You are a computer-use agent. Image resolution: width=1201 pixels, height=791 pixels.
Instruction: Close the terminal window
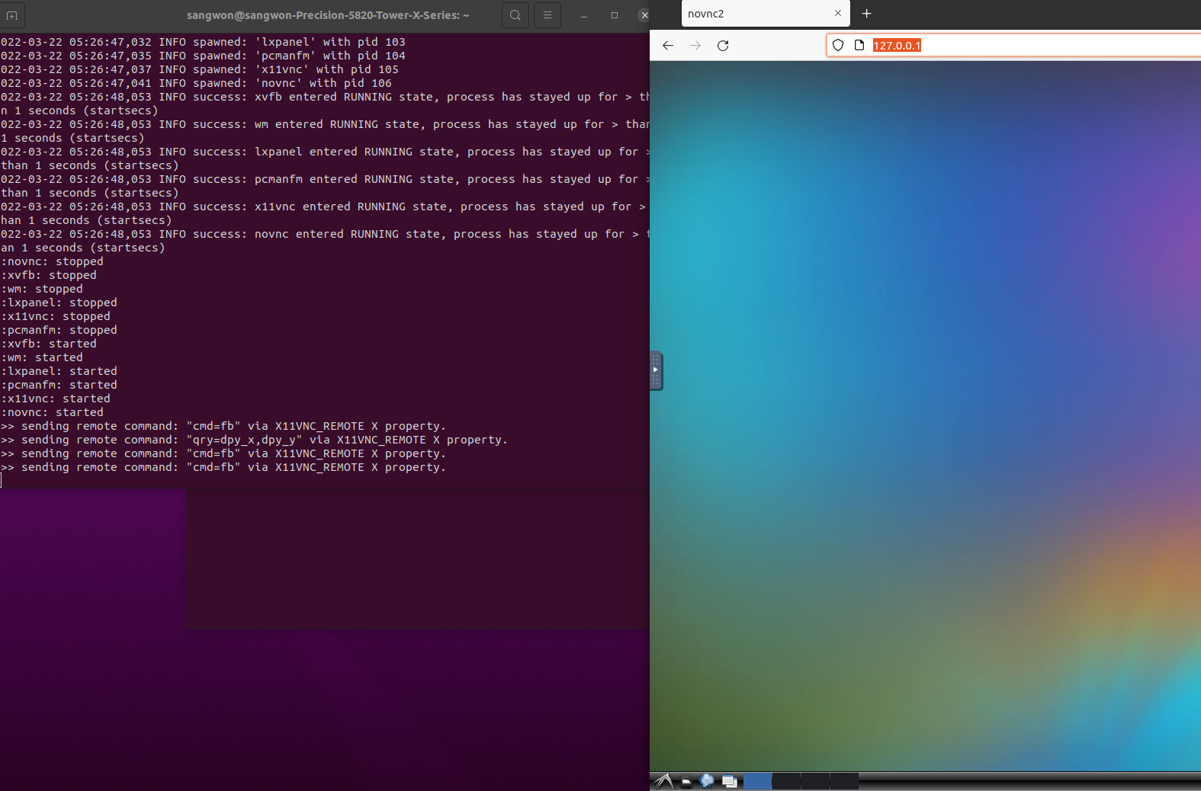(x=644, y=15)
